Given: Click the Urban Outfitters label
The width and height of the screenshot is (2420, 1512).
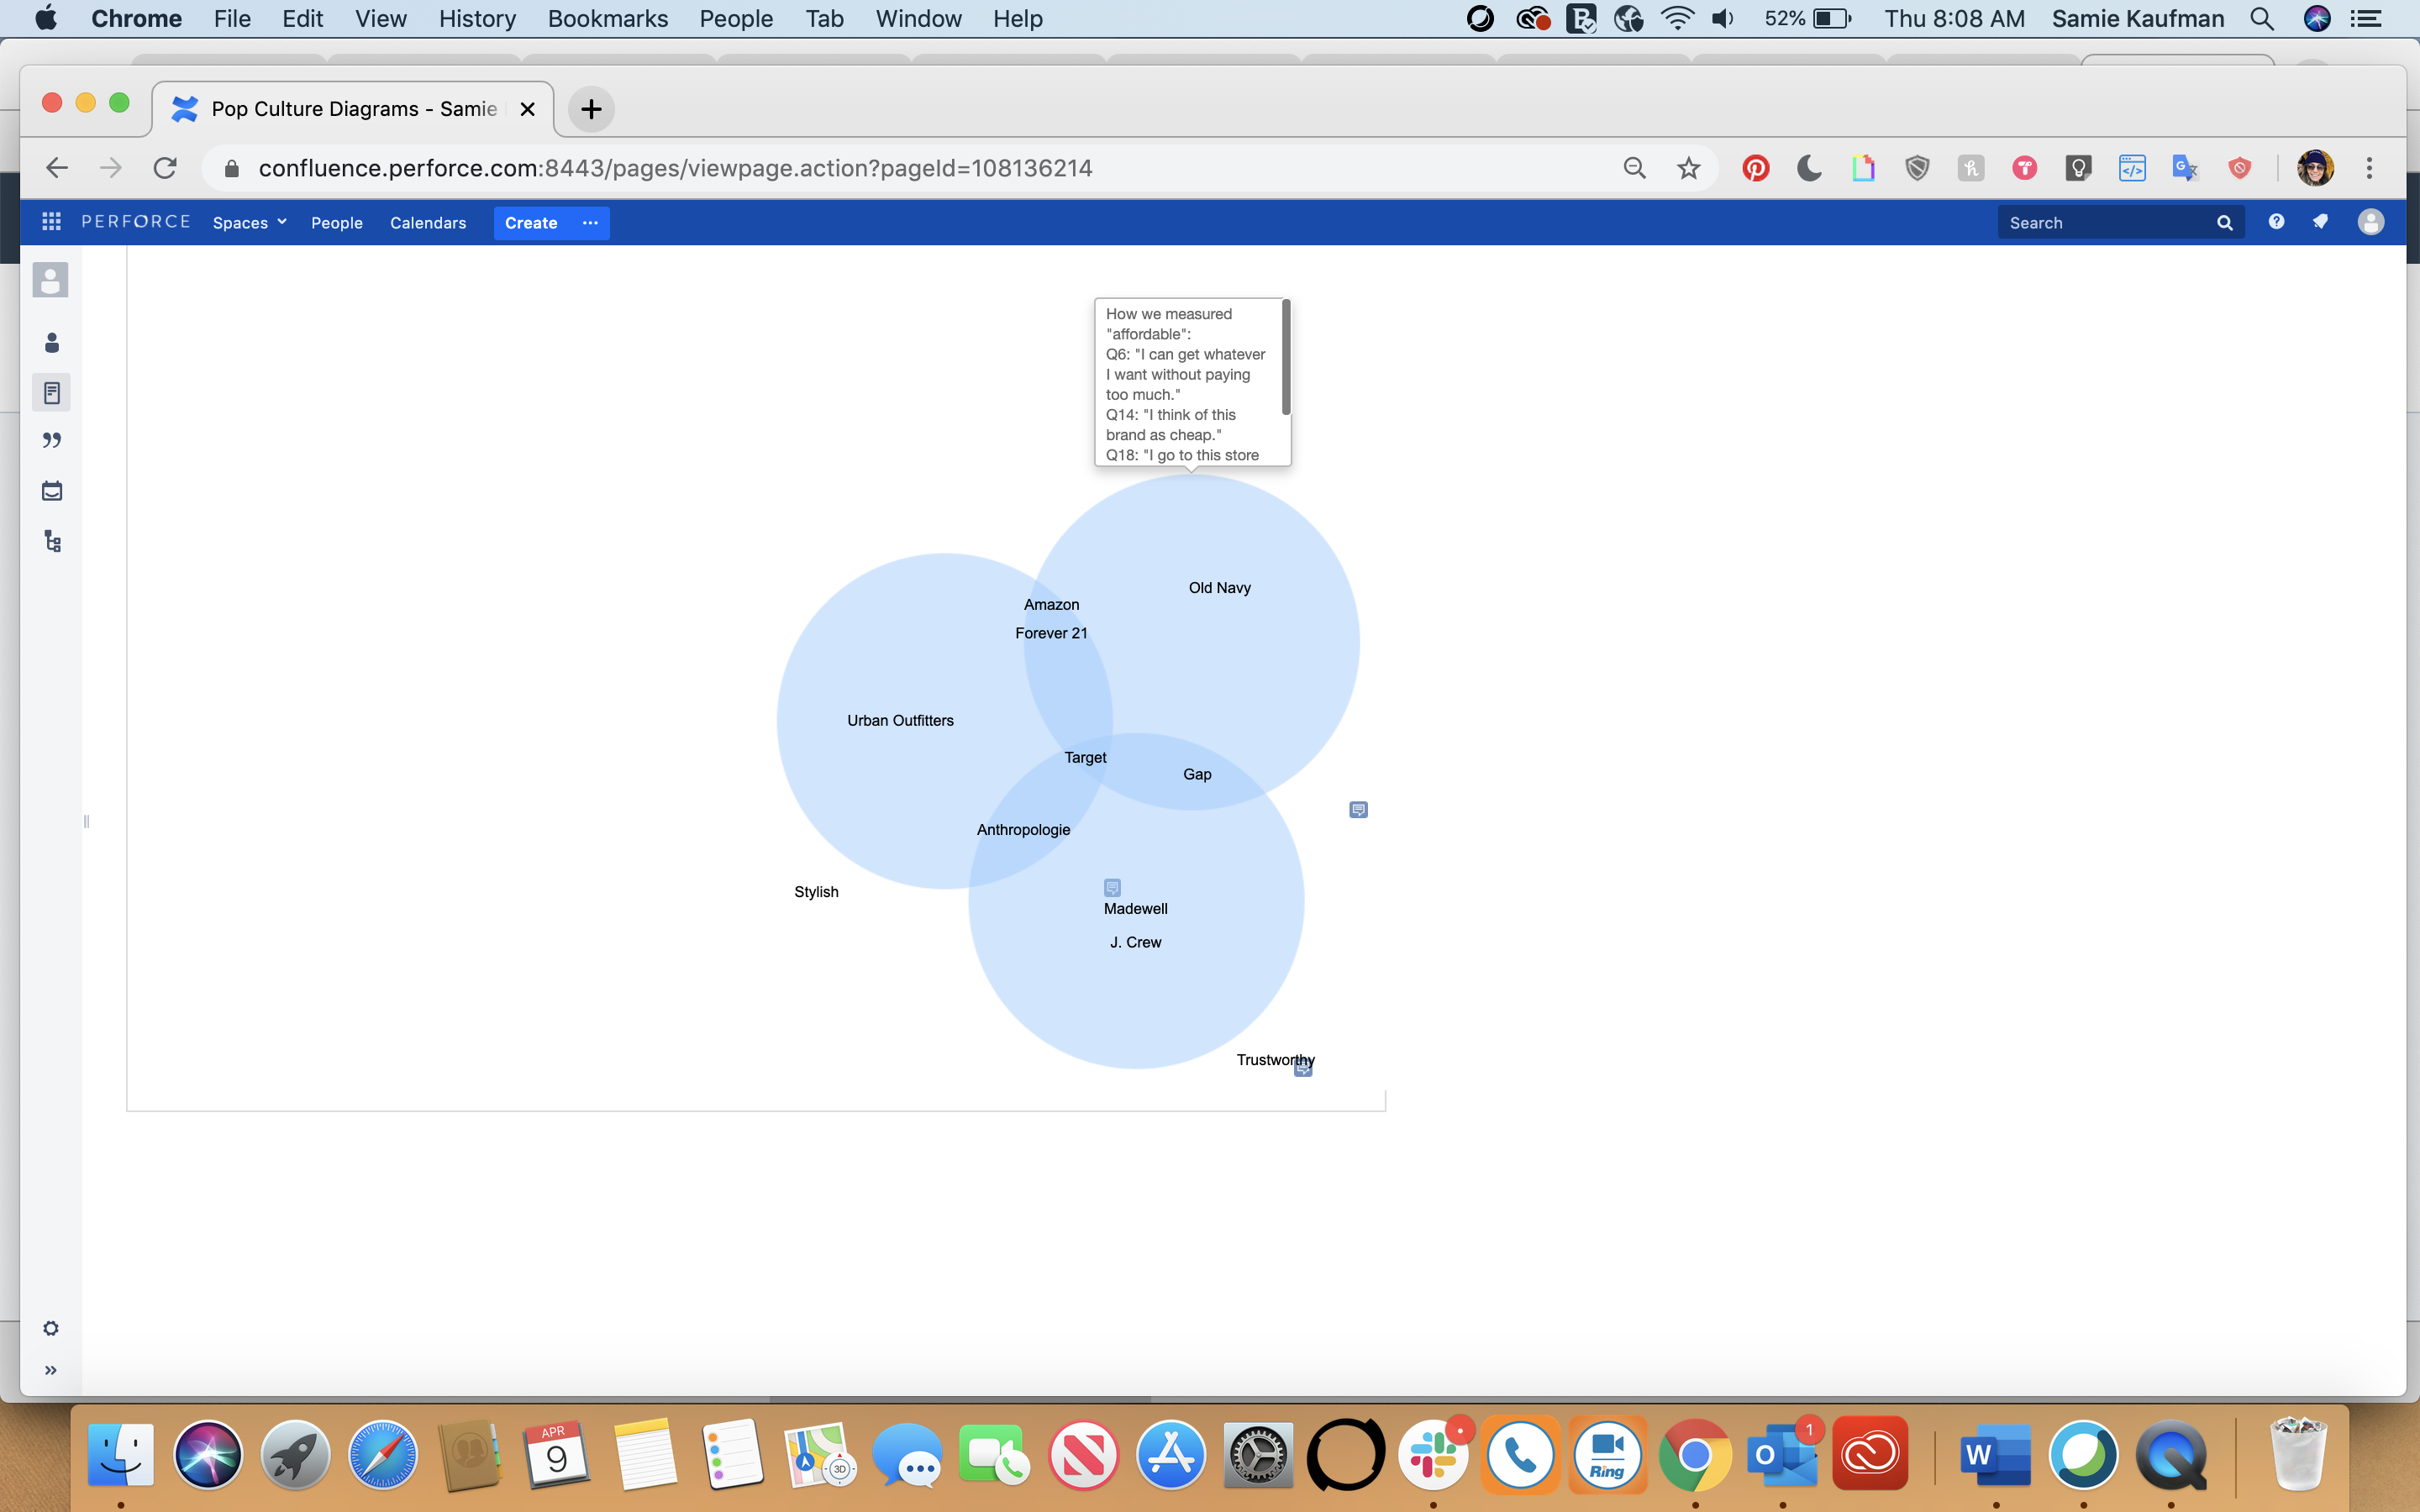Looking at the screenshot, I should click(900, 721).
